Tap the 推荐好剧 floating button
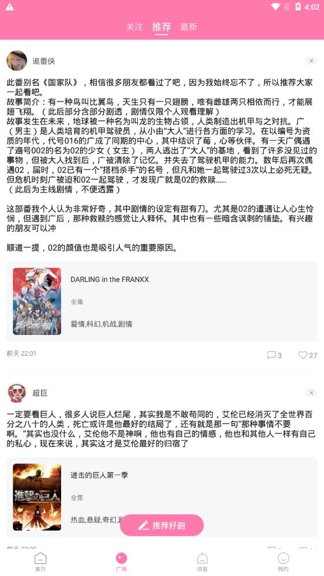 (x=161, y=525)
